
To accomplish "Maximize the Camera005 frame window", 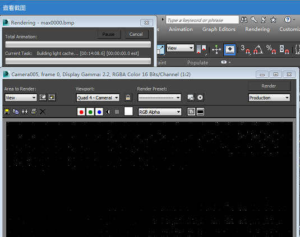I will [x=276, y=74].
